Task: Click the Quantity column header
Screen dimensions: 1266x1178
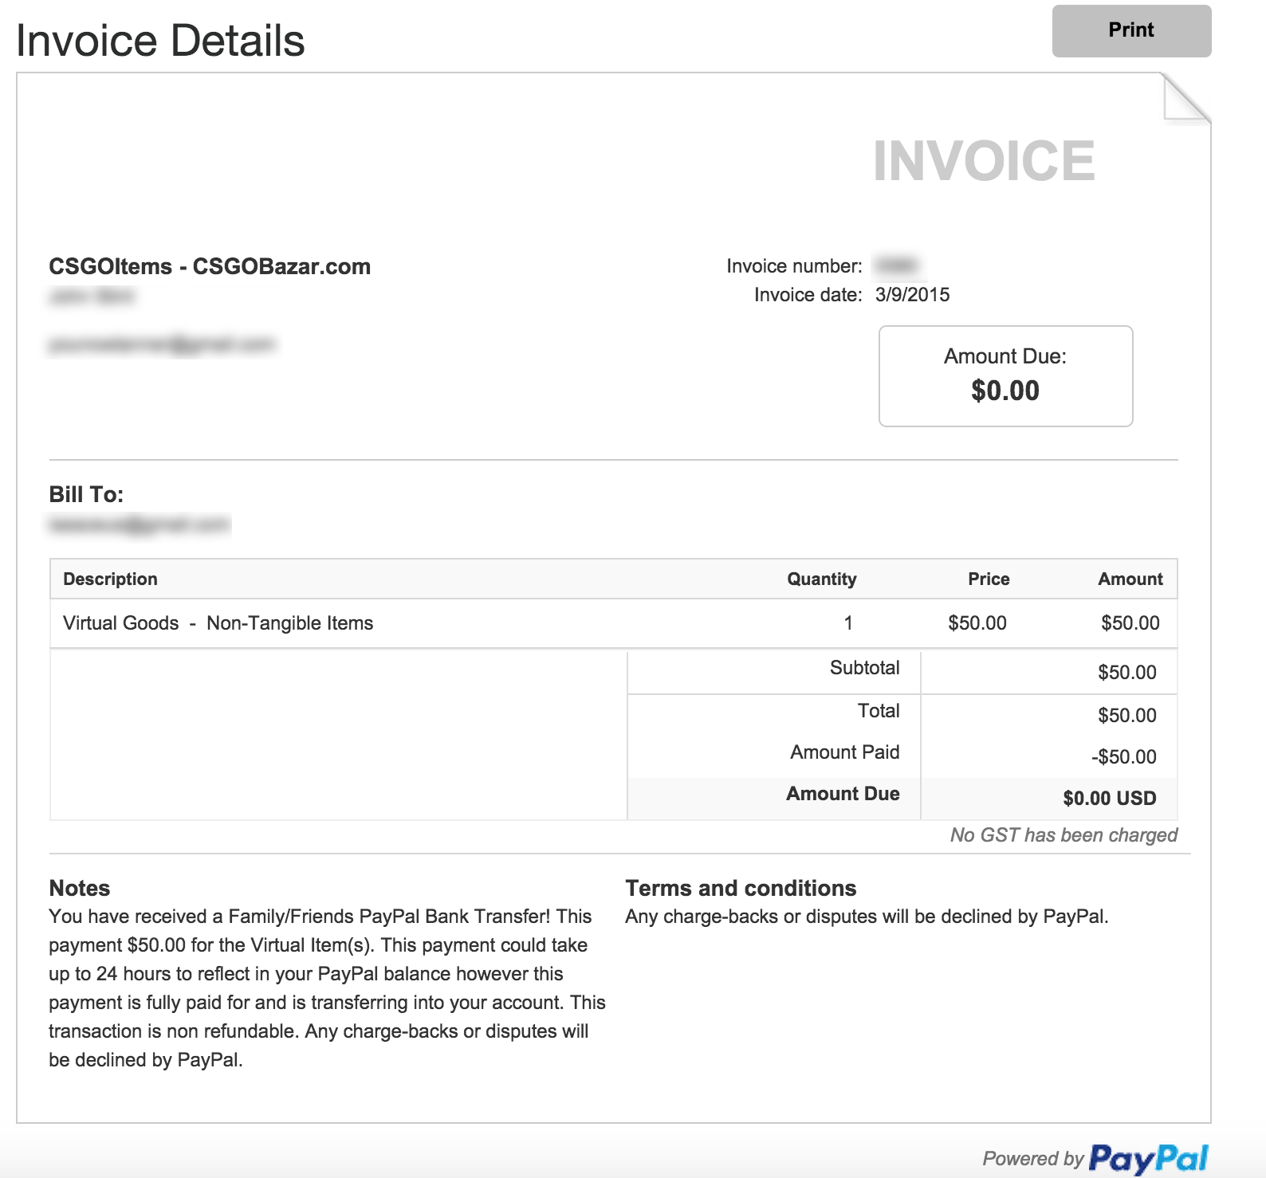Action: click(x=821, y=579)
